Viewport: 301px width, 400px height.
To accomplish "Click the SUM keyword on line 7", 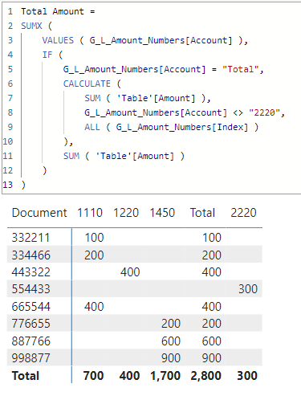I will click(x=92, y=98).
